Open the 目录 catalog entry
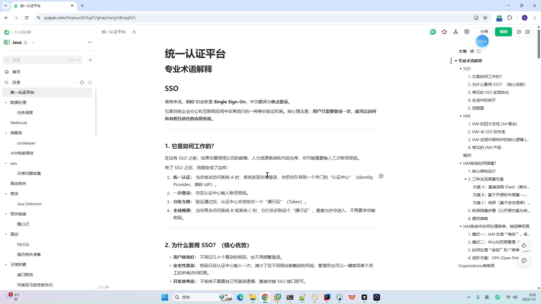541x304 pixels. [16, 82]
